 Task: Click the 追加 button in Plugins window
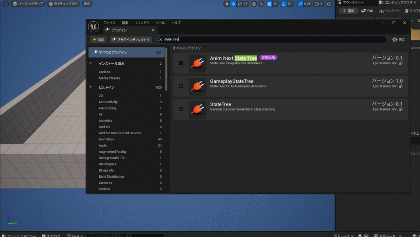[x=98, y=40]
